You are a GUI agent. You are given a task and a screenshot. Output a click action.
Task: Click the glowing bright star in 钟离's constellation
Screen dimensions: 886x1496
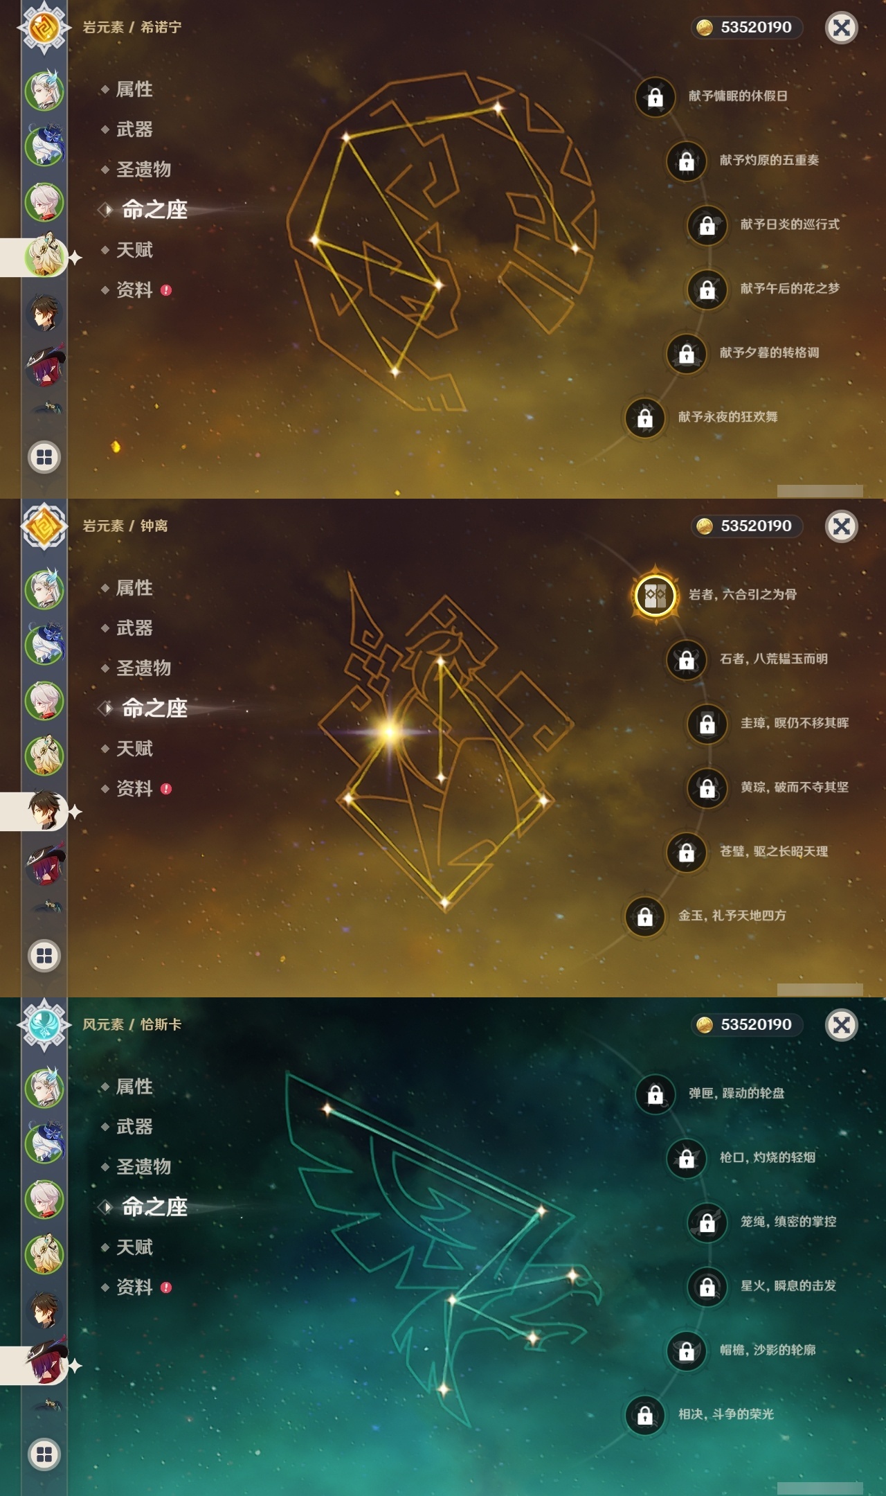tap(390, 731)
